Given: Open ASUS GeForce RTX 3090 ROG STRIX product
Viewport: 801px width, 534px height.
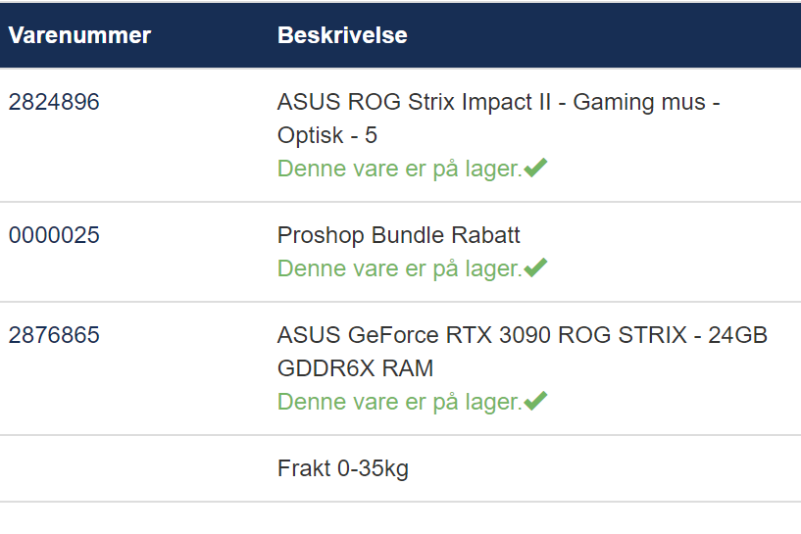Looking at the screenshot, I should pyautogui.click(x=523, y=351).
